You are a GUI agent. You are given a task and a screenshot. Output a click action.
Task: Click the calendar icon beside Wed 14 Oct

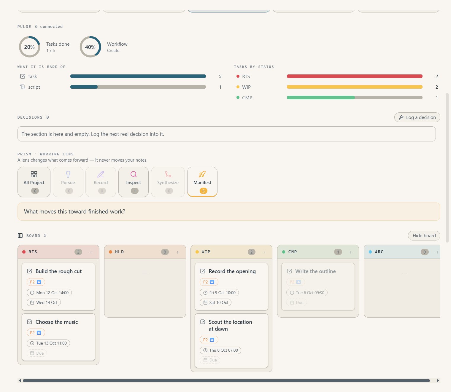pyautogui.click(x=32, y=302)
